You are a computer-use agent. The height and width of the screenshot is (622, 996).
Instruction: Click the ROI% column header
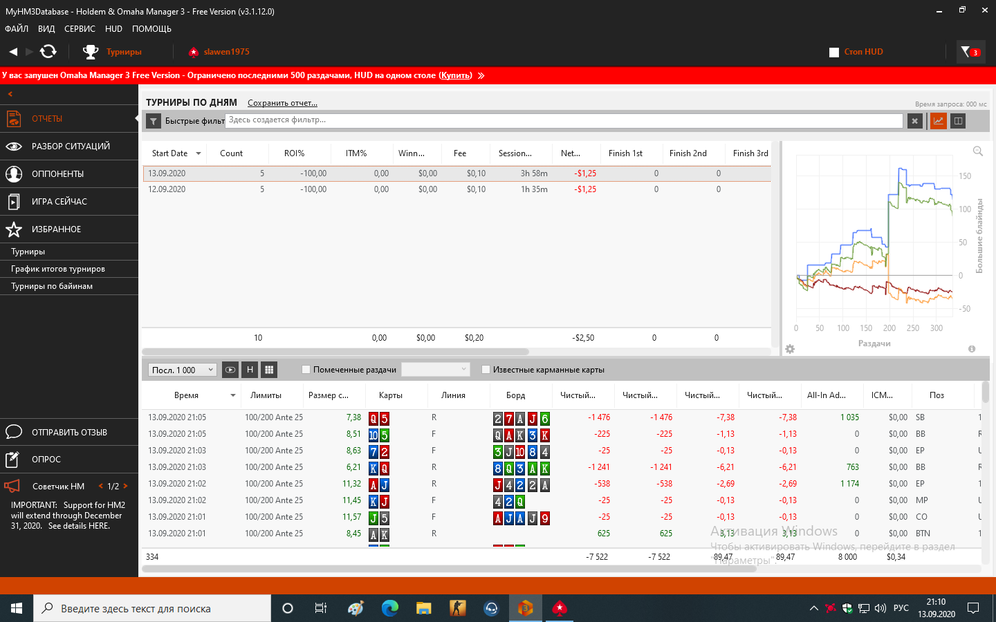pyautogui.click(x=295, y=153)
